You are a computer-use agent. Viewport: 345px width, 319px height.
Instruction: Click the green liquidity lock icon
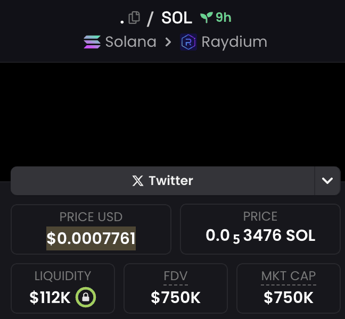click(x=86, y=297)
